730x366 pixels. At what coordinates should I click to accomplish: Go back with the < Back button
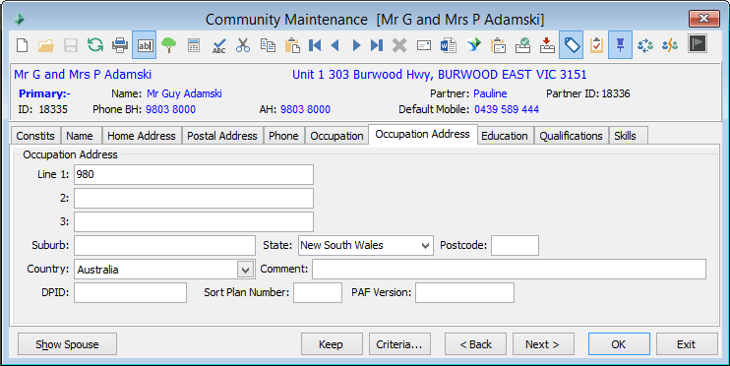[x=475, y=344]
